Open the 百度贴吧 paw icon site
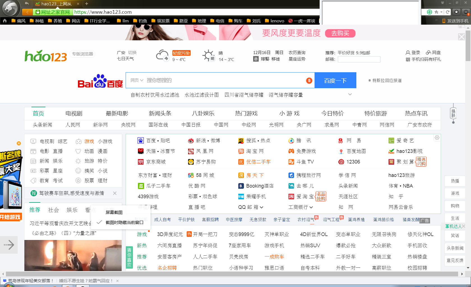 tap(140, 141)
